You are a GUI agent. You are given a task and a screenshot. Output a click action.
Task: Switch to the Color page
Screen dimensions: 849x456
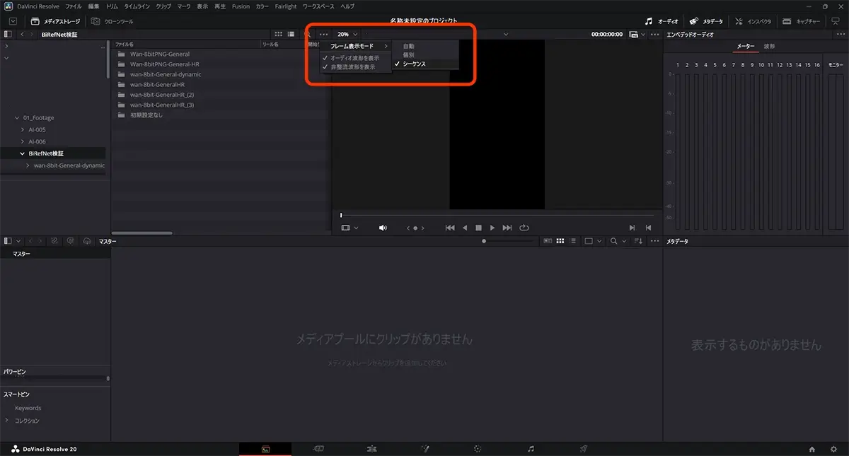pyautogui.click(x=478, y=448)
